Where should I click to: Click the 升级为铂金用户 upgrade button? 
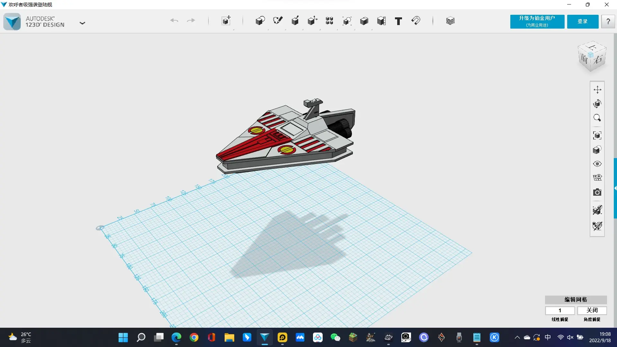point(537,22)
